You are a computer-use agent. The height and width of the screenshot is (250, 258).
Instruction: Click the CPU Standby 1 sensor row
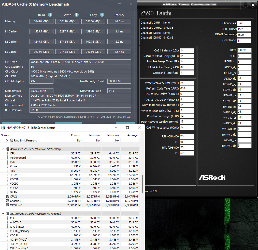(x=70, y=248)
